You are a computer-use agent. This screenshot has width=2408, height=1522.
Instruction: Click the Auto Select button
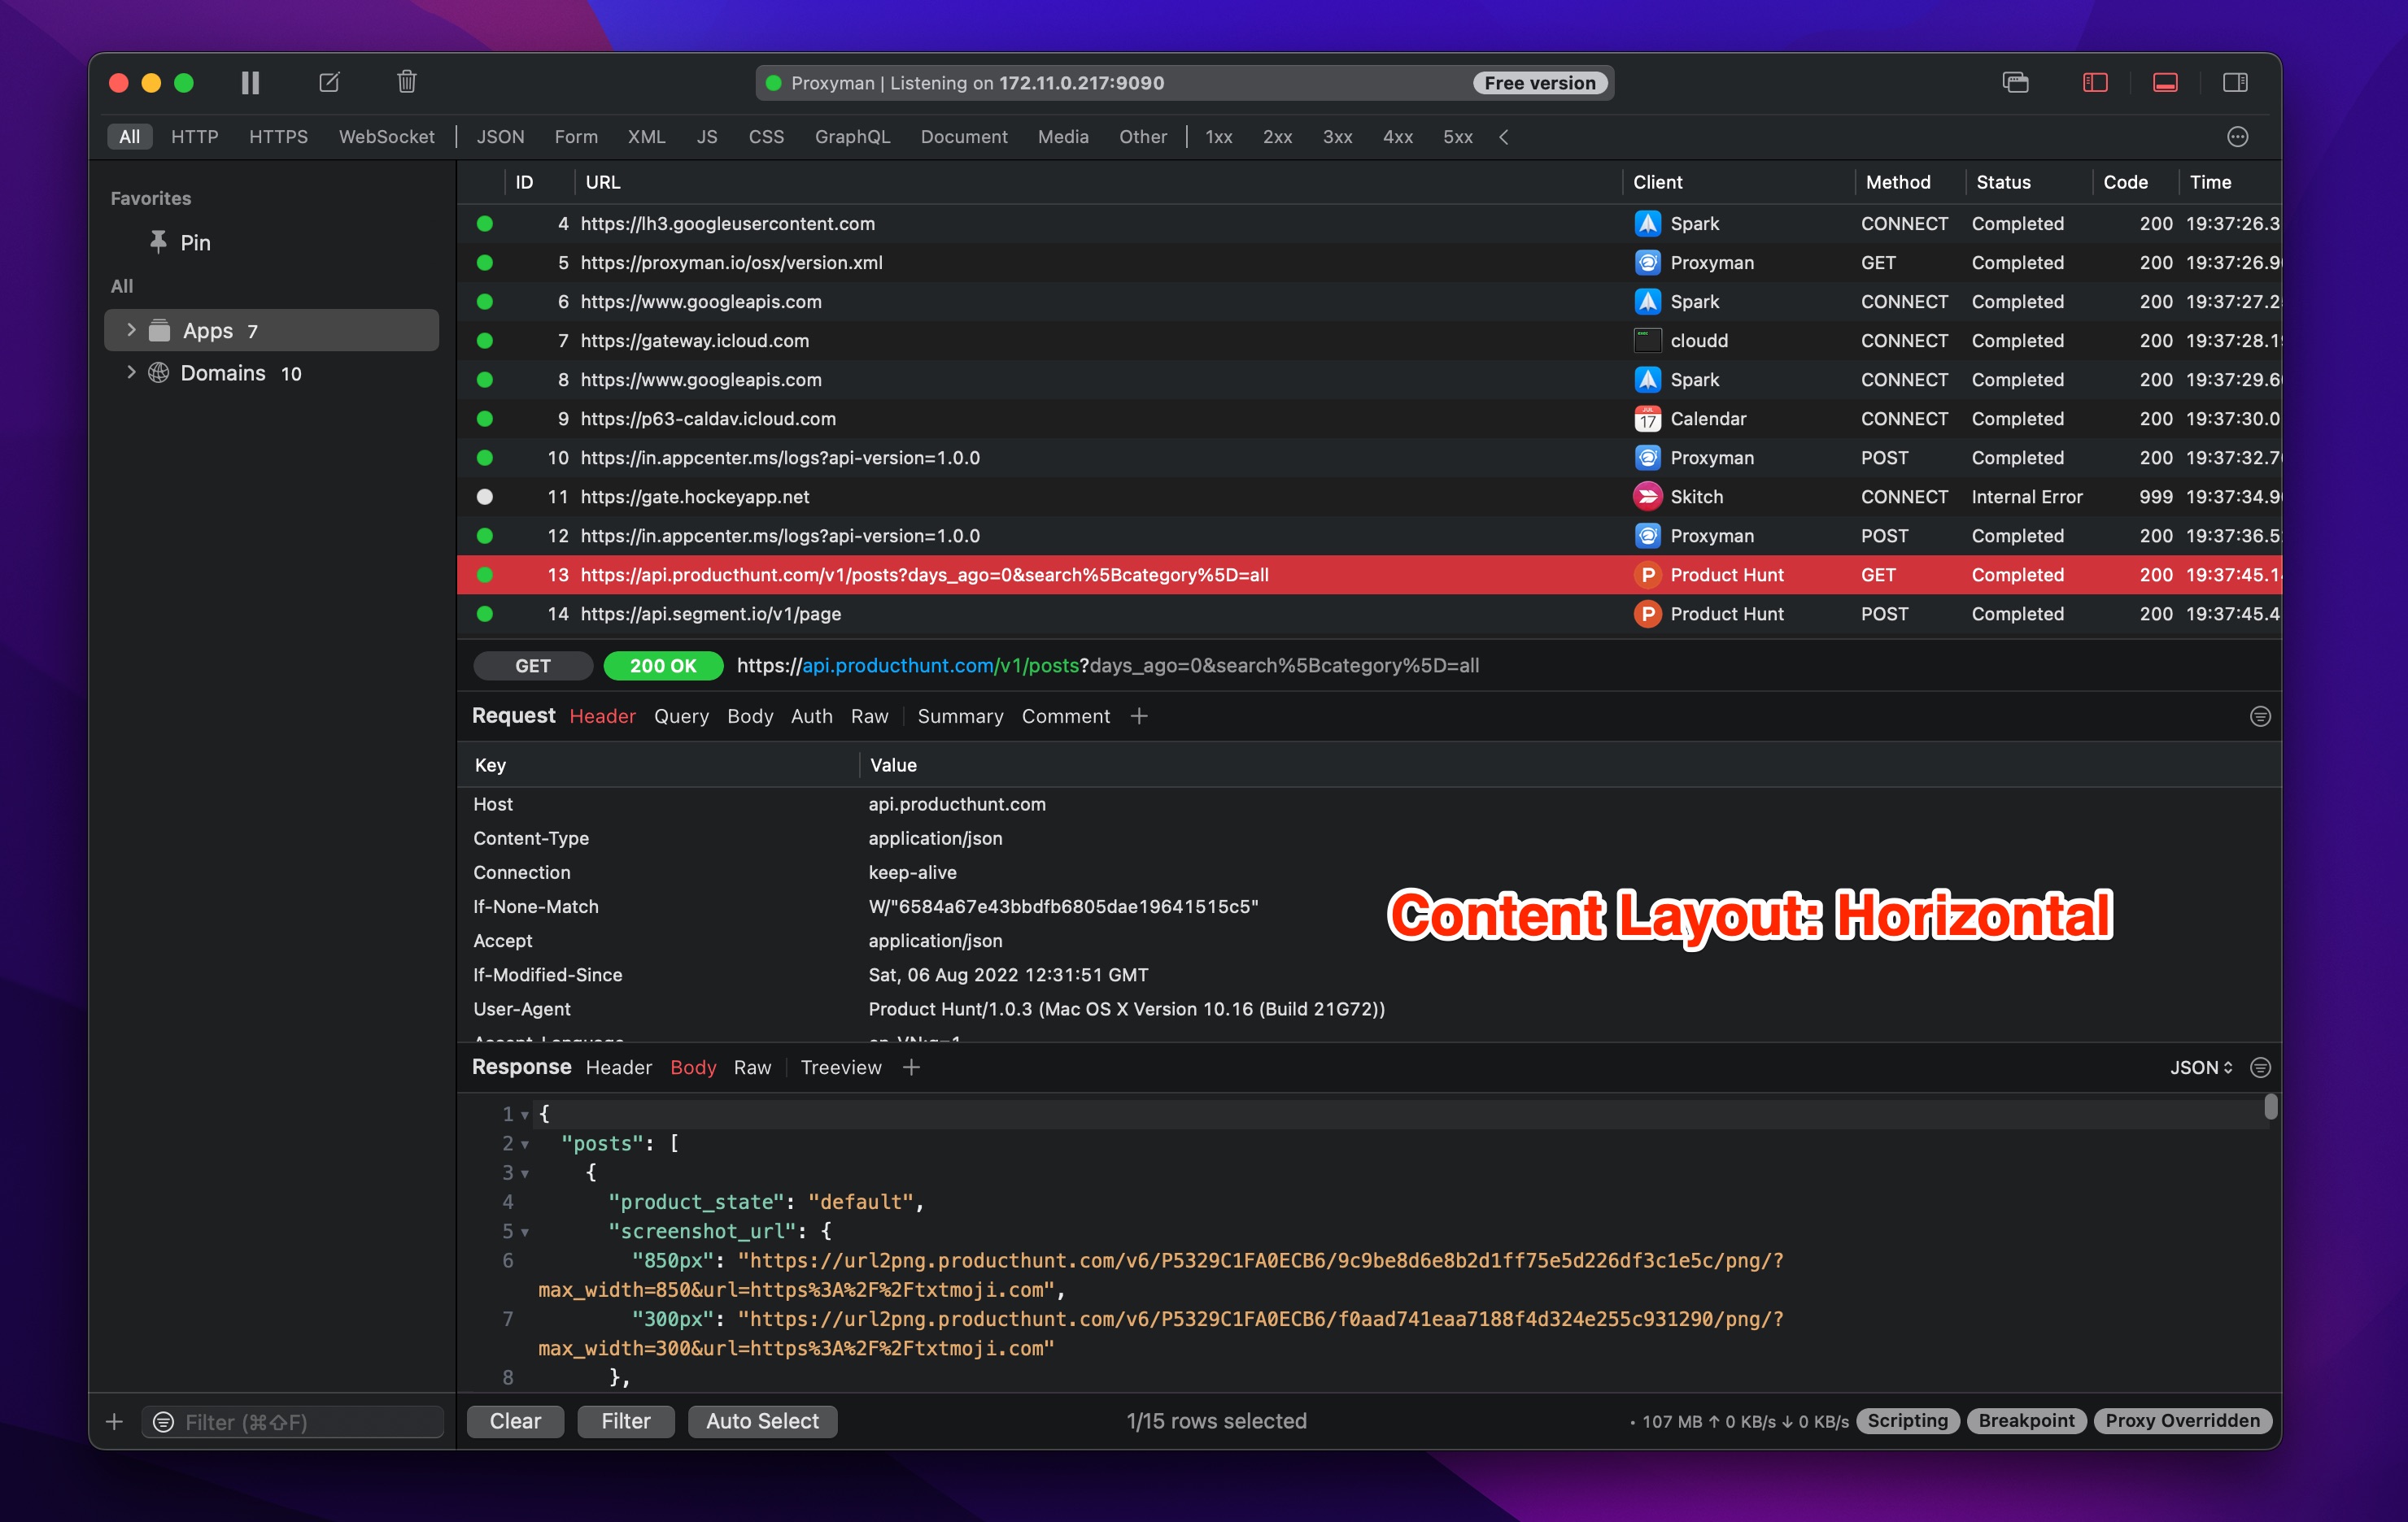click(x=762, y=1420)
